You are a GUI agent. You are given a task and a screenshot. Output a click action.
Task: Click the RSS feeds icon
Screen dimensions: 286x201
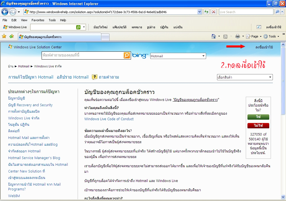point(225,37)
